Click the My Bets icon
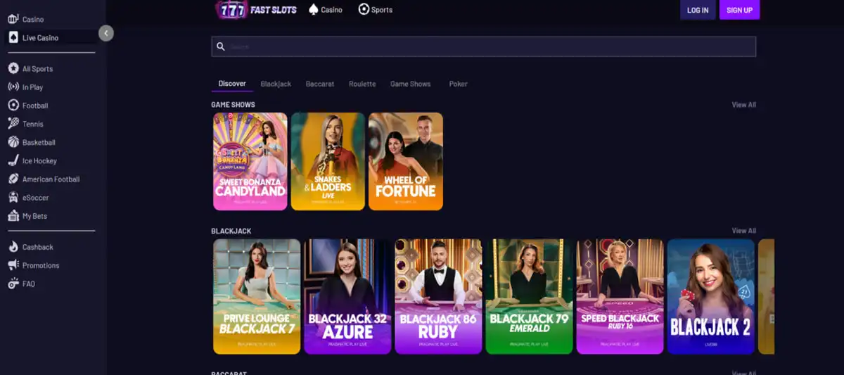The image size is (844, 375). [13, 216]
